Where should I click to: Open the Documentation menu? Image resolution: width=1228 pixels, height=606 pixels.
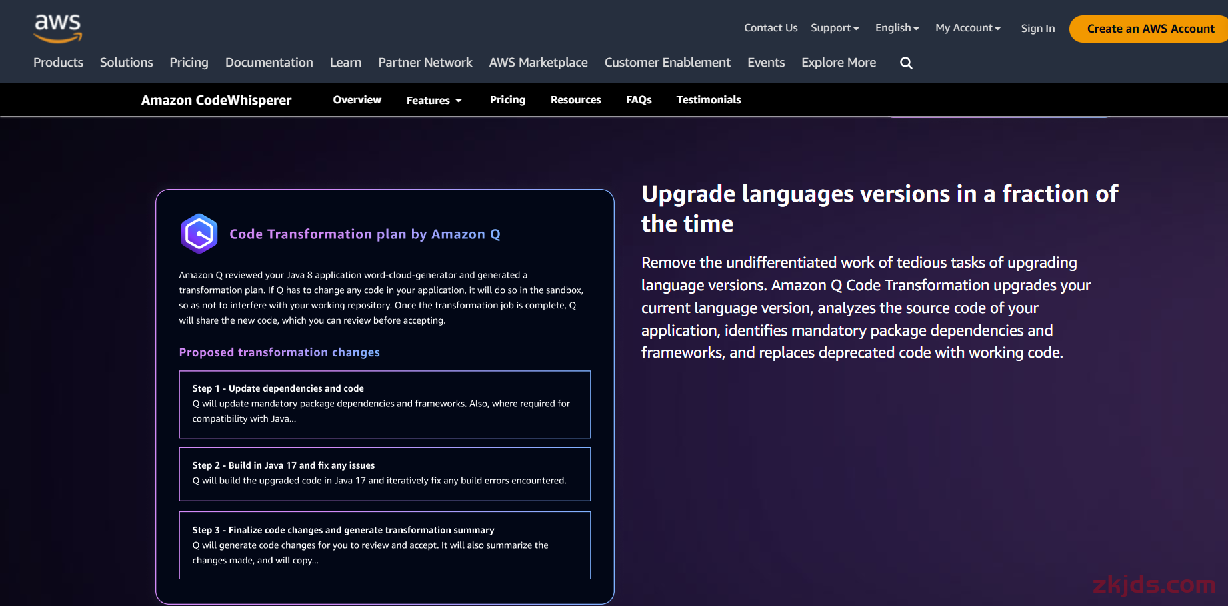point(269,63)
